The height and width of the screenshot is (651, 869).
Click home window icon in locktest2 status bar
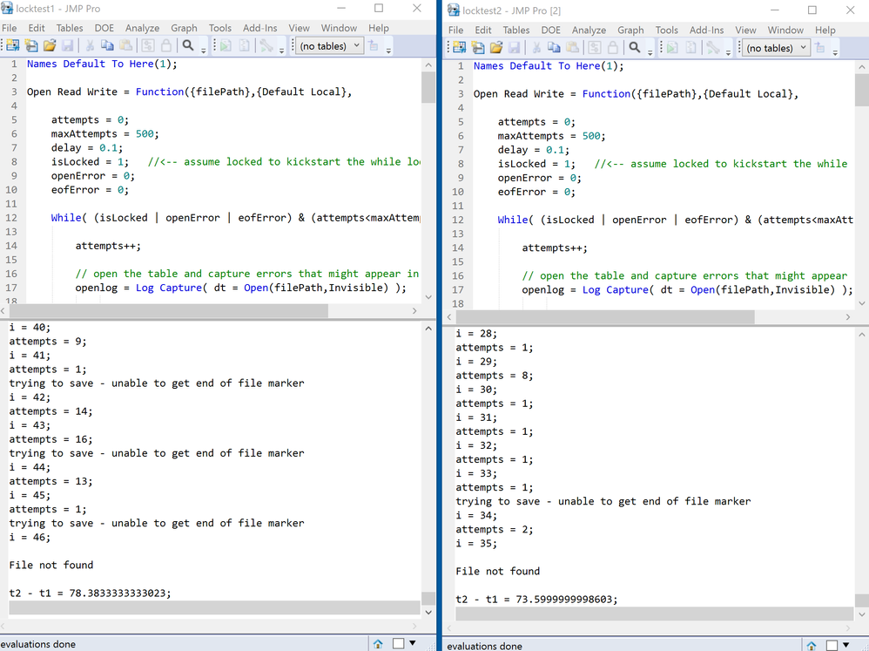[812, 646]
